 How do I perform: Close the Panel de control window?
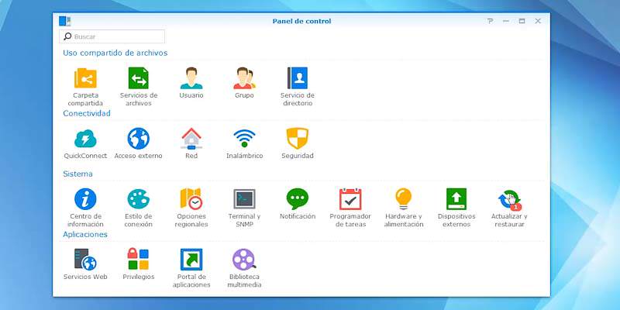tap(538, 21)
